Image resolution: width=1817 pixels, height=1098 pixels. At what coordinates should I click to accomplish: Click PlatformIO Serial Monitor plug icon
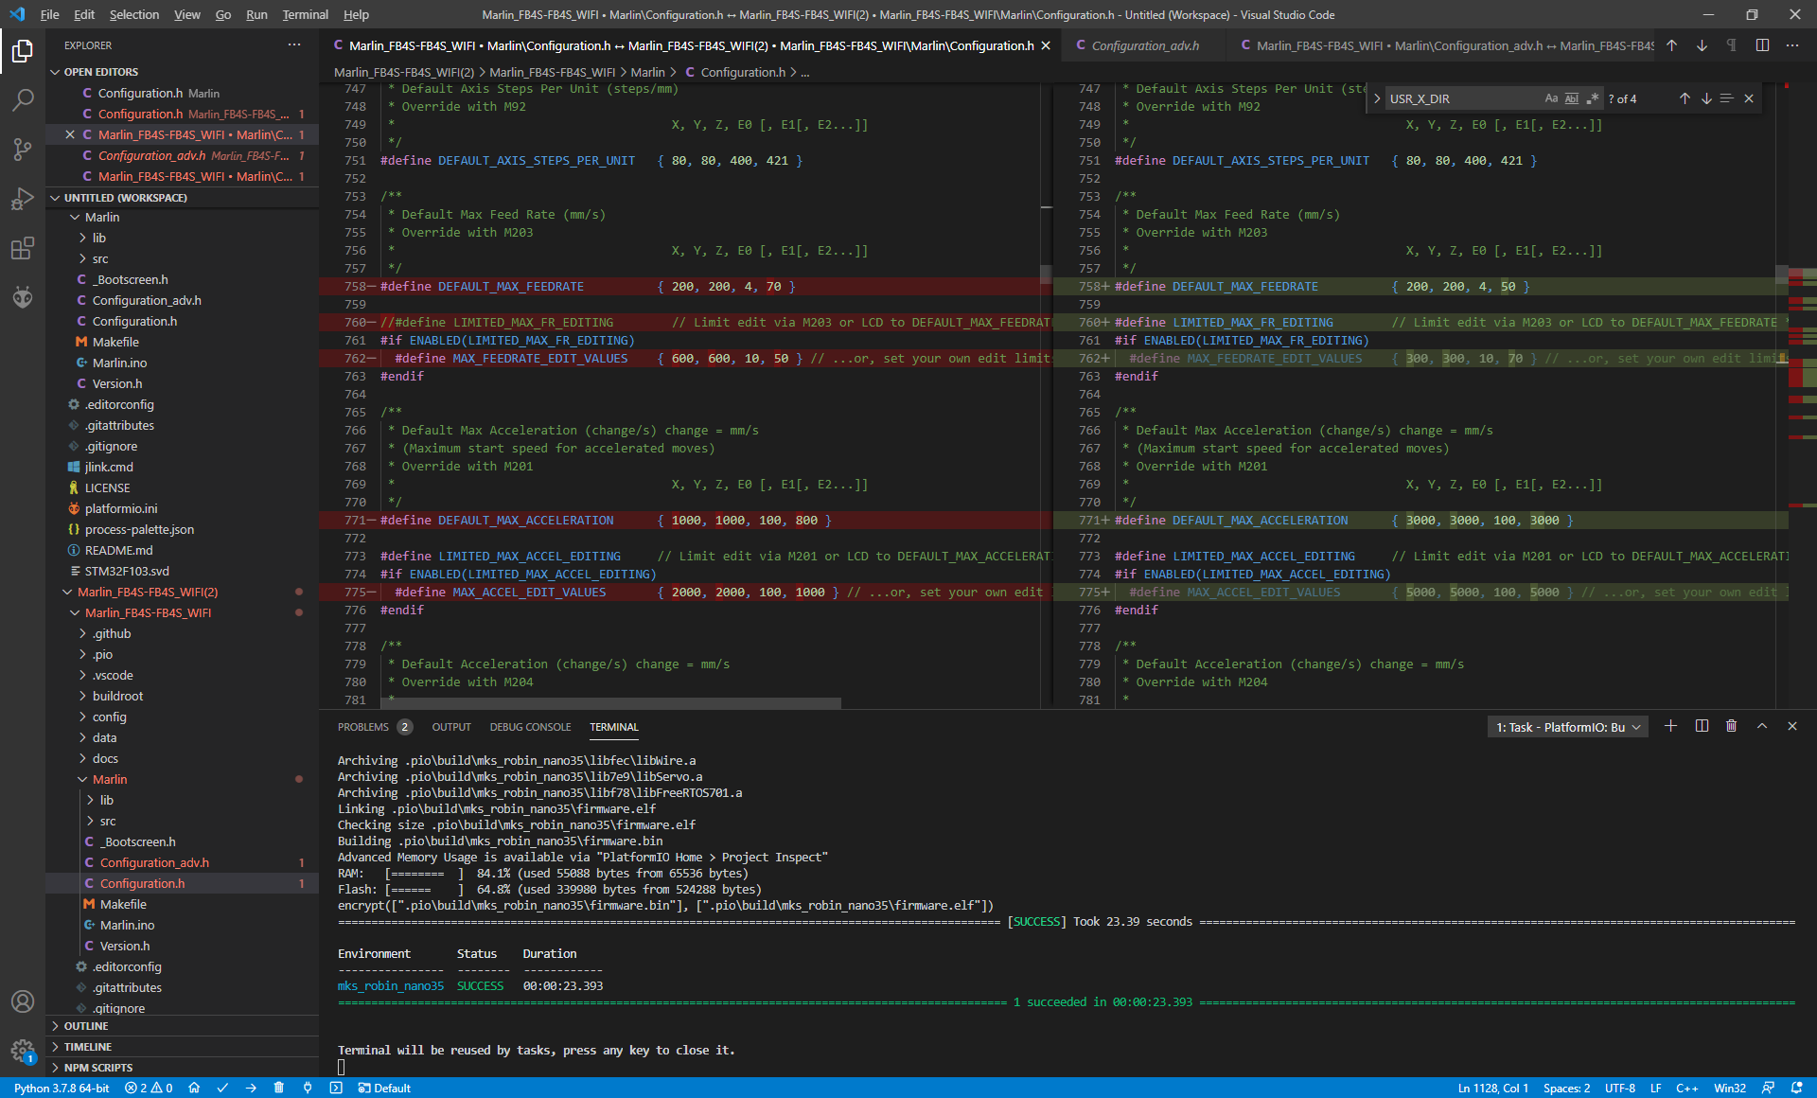(x=308, y=1088)
